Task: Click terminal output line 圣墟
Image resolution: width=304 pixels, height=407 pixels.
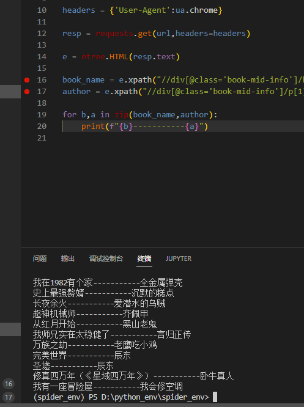Action: tap(73, 365)
